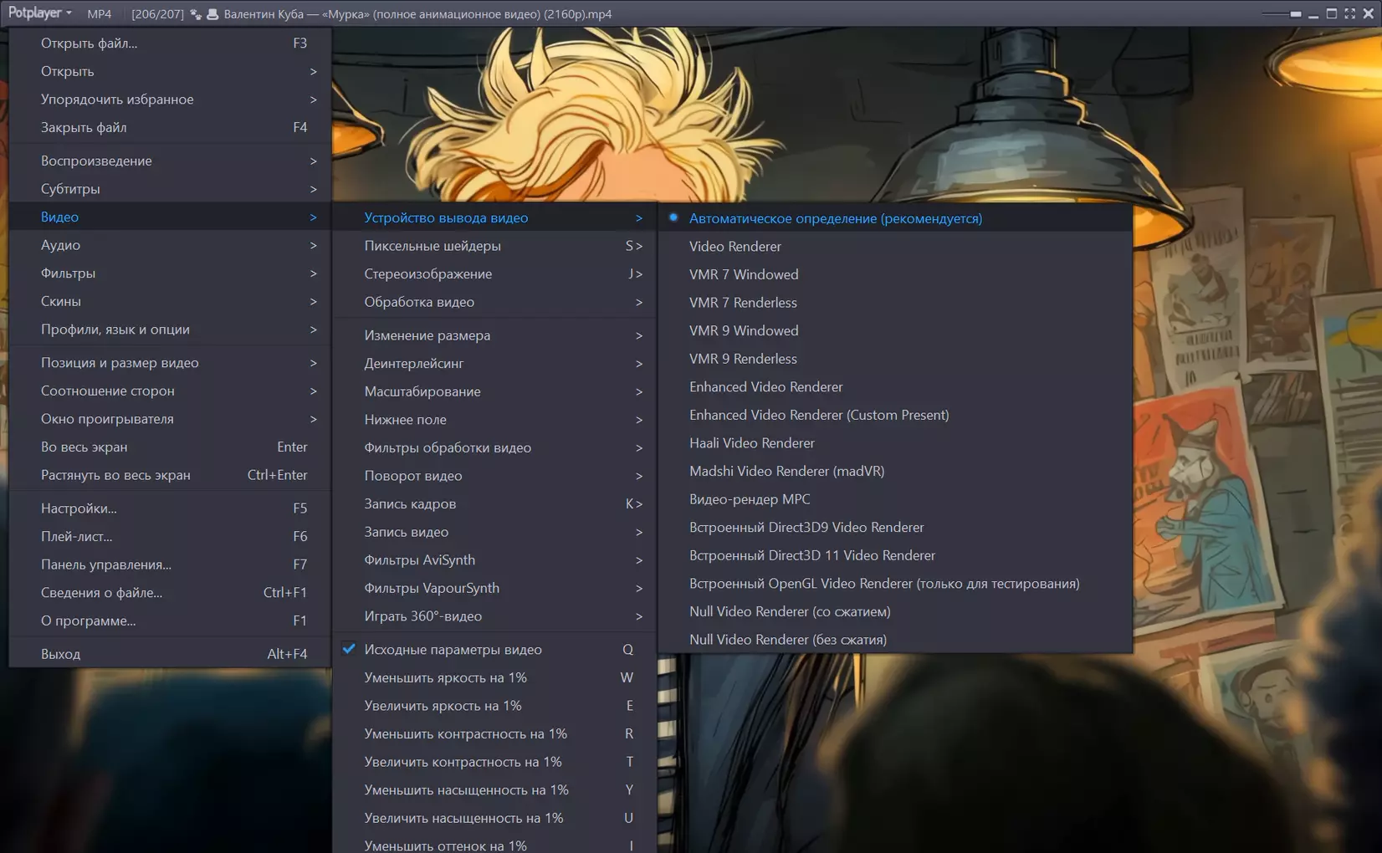Expand Деинтерлейсинг submenu

pos(494,364)
